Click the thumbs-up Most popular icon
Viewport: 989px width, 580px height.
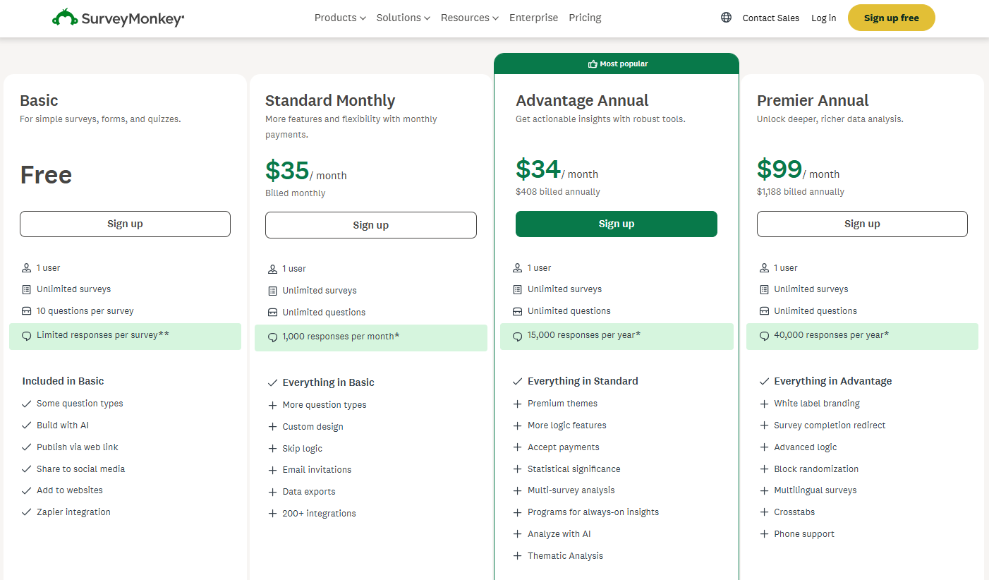click(x=593, y=64)
